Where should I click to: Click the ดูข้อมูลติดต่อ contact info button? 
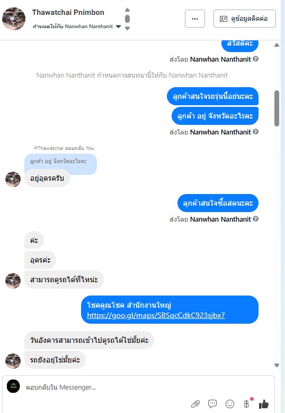pos(245,19)
